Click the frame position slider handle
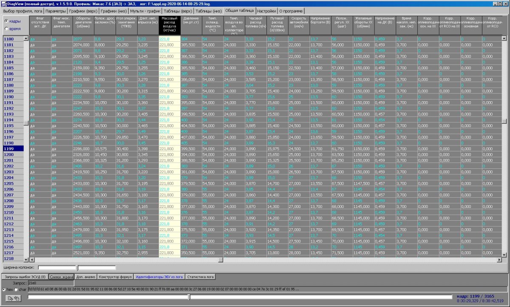510x307 pixels. coord(189,297)
